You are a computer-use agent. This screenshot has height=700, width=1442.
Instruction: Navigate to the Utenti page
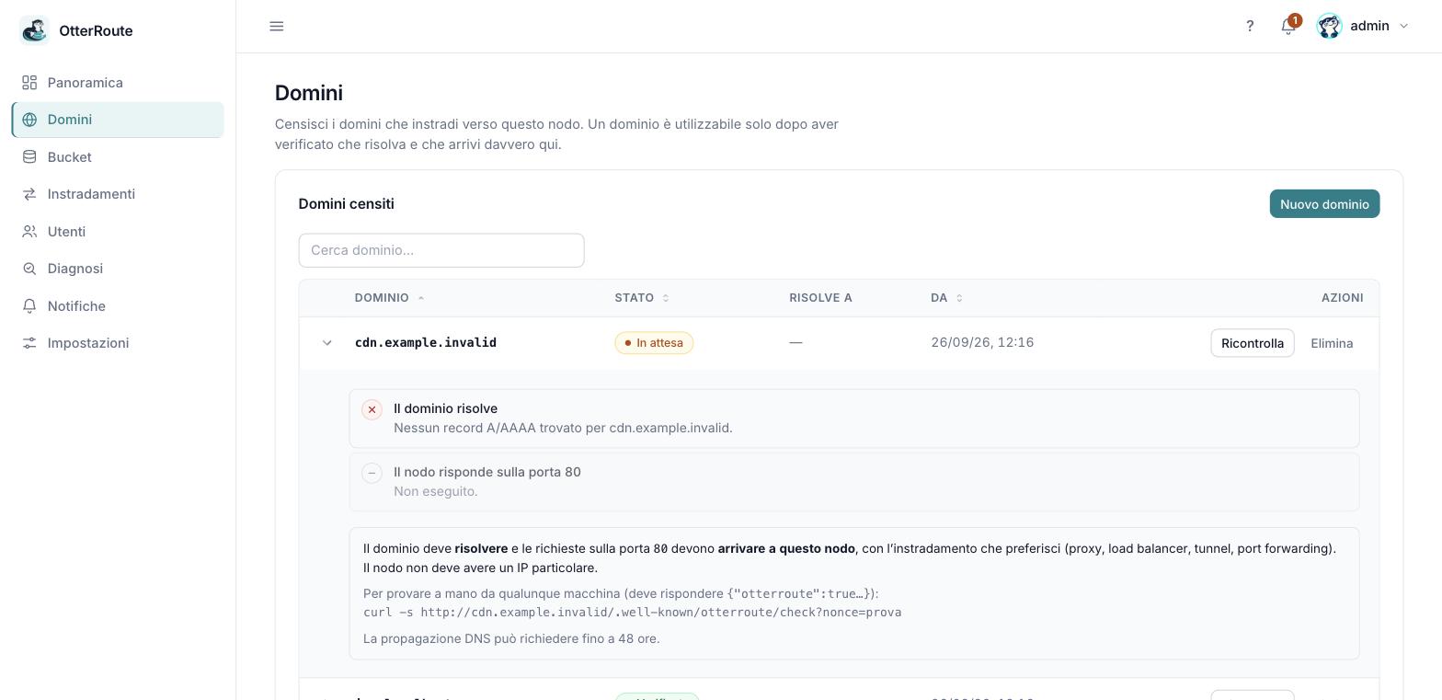point(118,232)
